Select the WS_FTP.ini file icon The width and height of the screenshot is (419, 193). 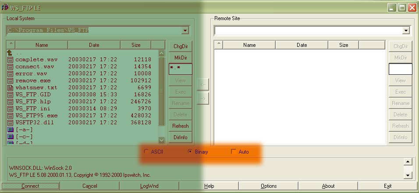tap(10, 109)
